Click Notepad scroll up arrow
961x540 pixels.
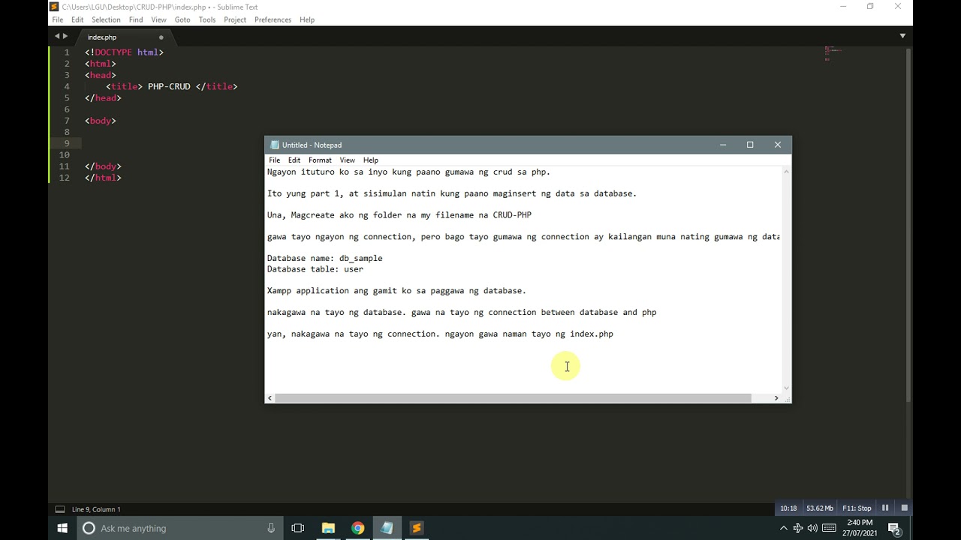786,172
